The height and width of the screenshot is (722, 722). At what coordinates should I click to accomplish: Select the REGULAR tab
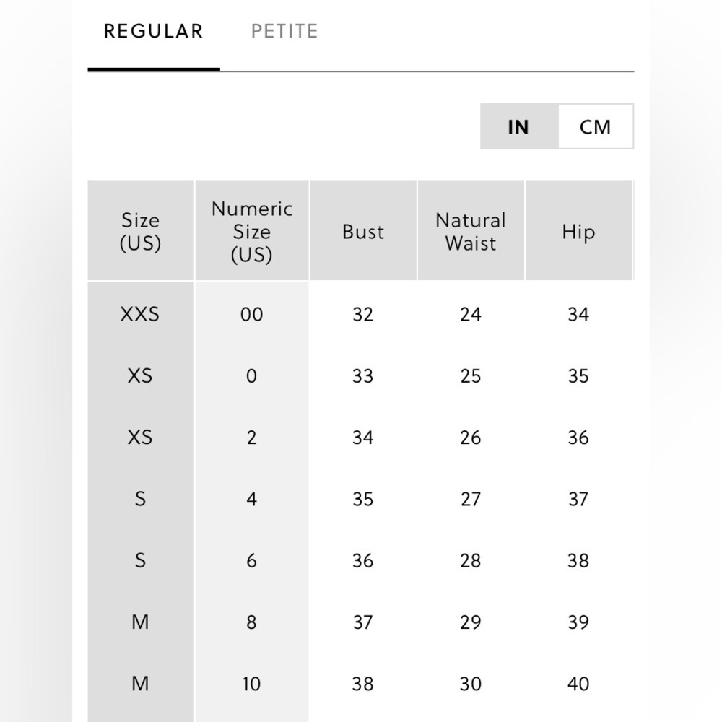[153, 31]
